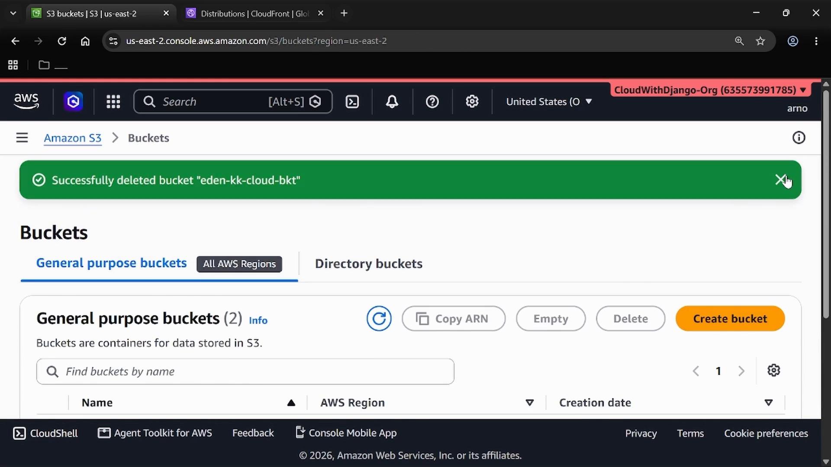Go to next page of buckets

741,371
